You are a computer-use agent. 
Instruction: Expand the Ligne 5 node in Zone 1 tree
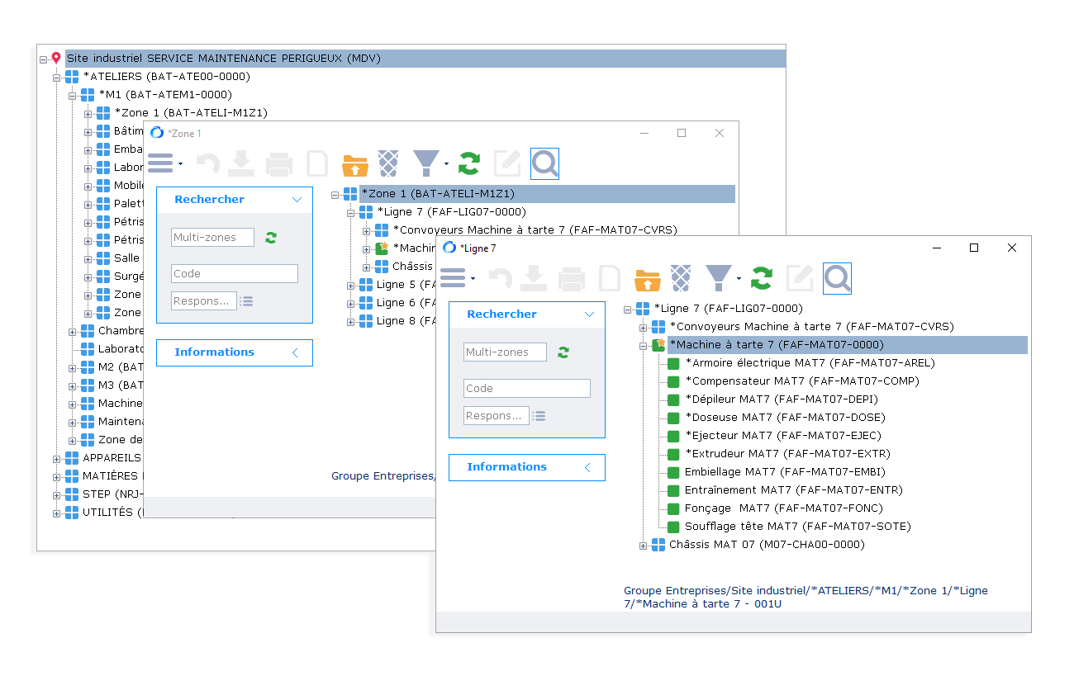[351, 286]
